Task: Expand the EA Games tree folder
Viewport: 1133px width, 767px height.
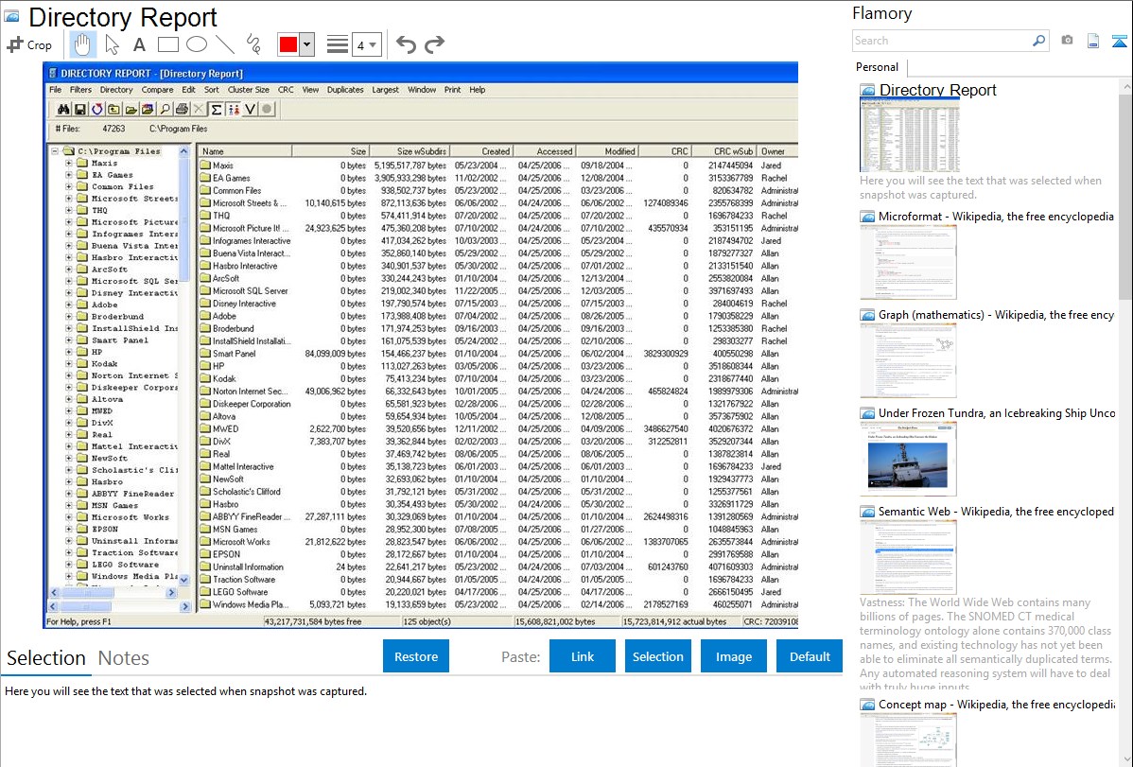Action: pos(69,175)
